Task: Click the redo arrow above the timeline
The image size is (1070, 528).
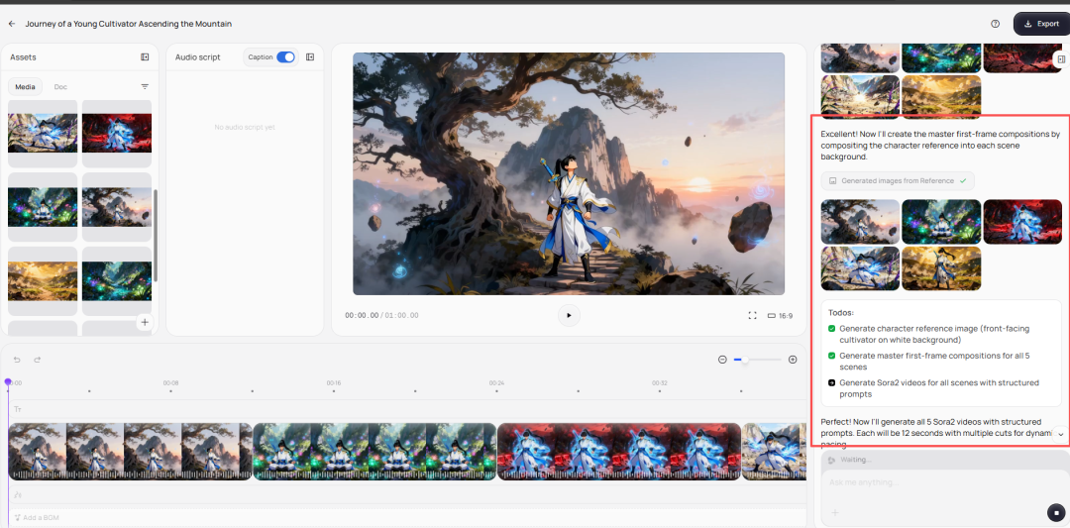Action: point(38,360)
